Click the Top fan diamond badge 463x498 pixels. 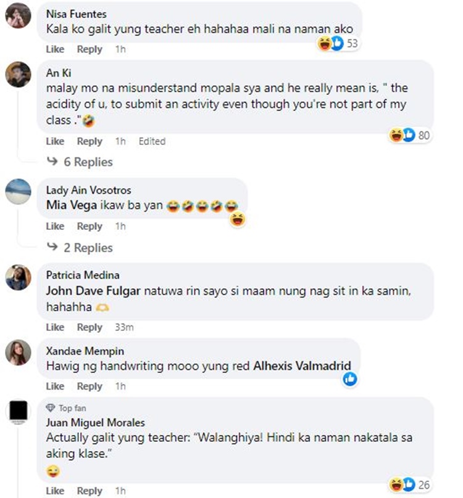click(50, 407)
